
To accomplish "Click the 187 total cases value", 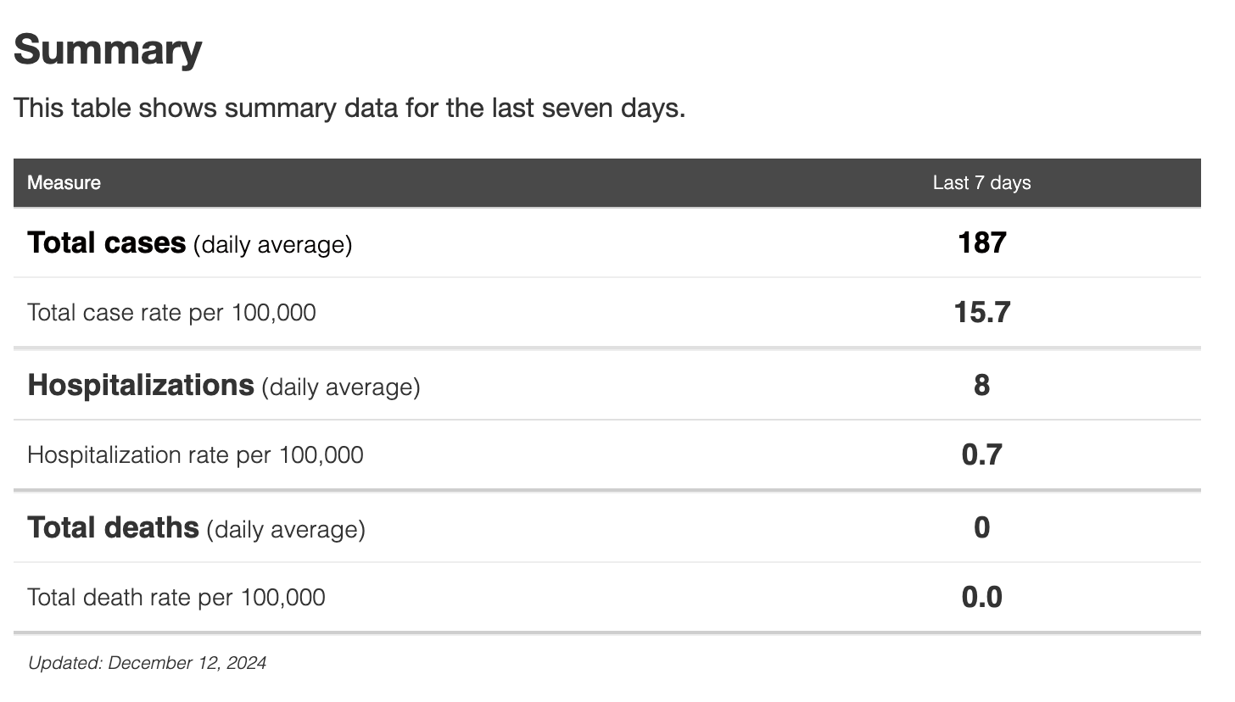I will coord(981,243).
